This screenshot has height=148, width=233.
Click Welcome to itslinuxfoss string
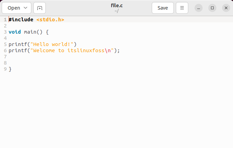pyautogui.click(x=69, y=50)
